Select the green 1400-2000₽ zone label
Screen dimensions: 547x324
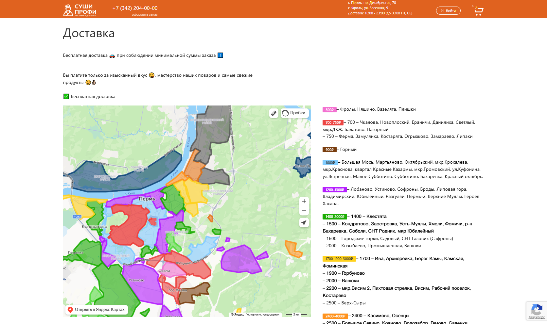(334, 217)
